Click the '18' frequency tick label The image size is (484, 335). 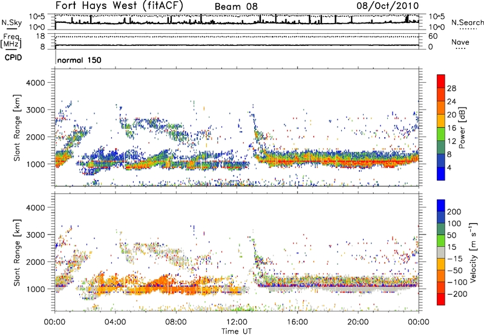41,36
